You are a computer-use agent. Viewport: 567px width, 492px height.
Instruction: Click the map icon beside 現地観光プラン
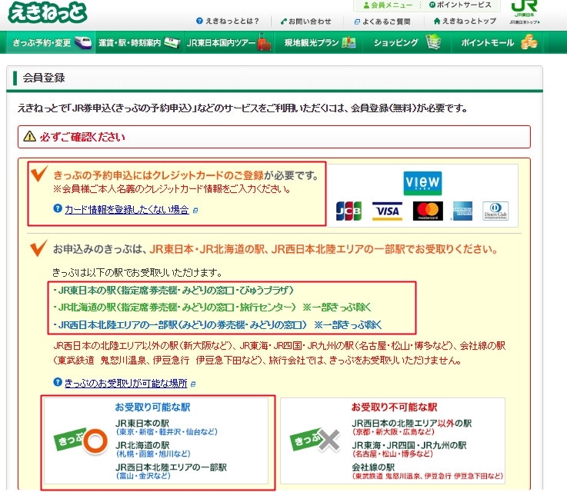(349, 42)
